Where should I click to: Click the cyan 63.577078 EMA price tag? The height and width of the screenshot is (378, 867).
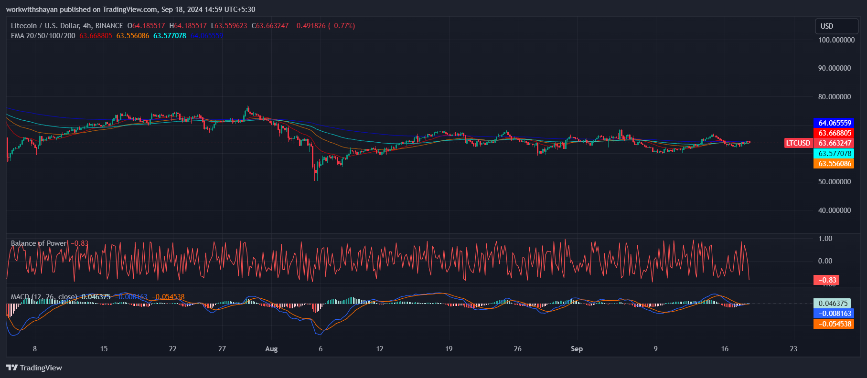pos(833,154)
